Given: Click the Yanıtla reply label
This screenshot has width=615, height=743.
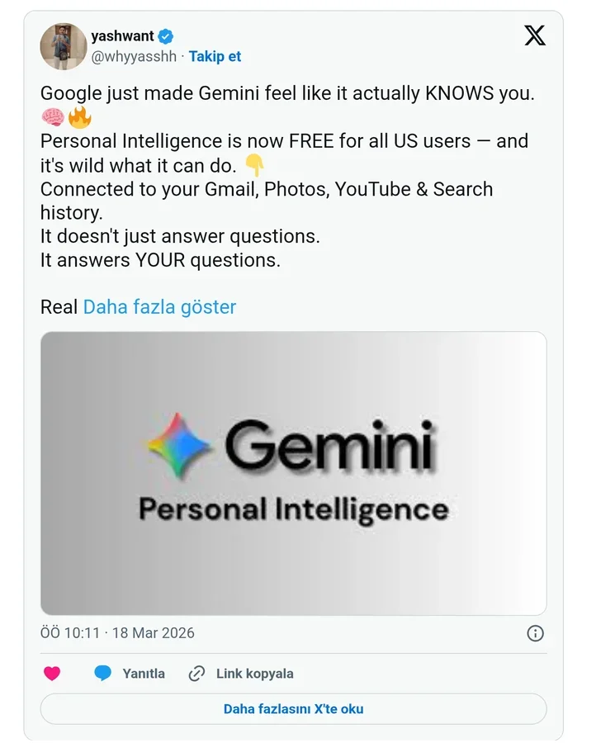Looking at the screenshot, I should 146,673.
